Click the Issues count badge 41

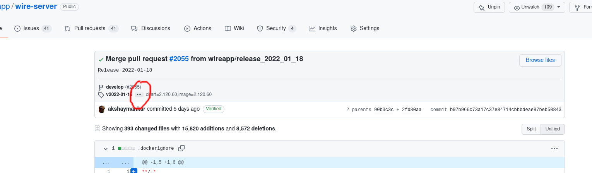tap(46, 28)
